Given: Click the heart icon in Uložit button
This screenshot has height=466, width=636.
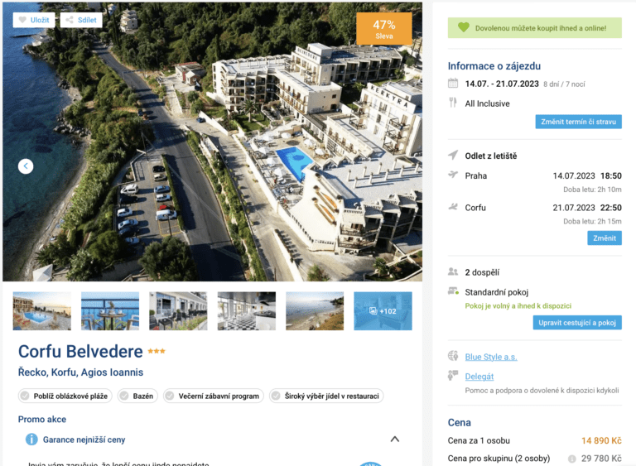Looking at the screenshot, I should 22,20.
